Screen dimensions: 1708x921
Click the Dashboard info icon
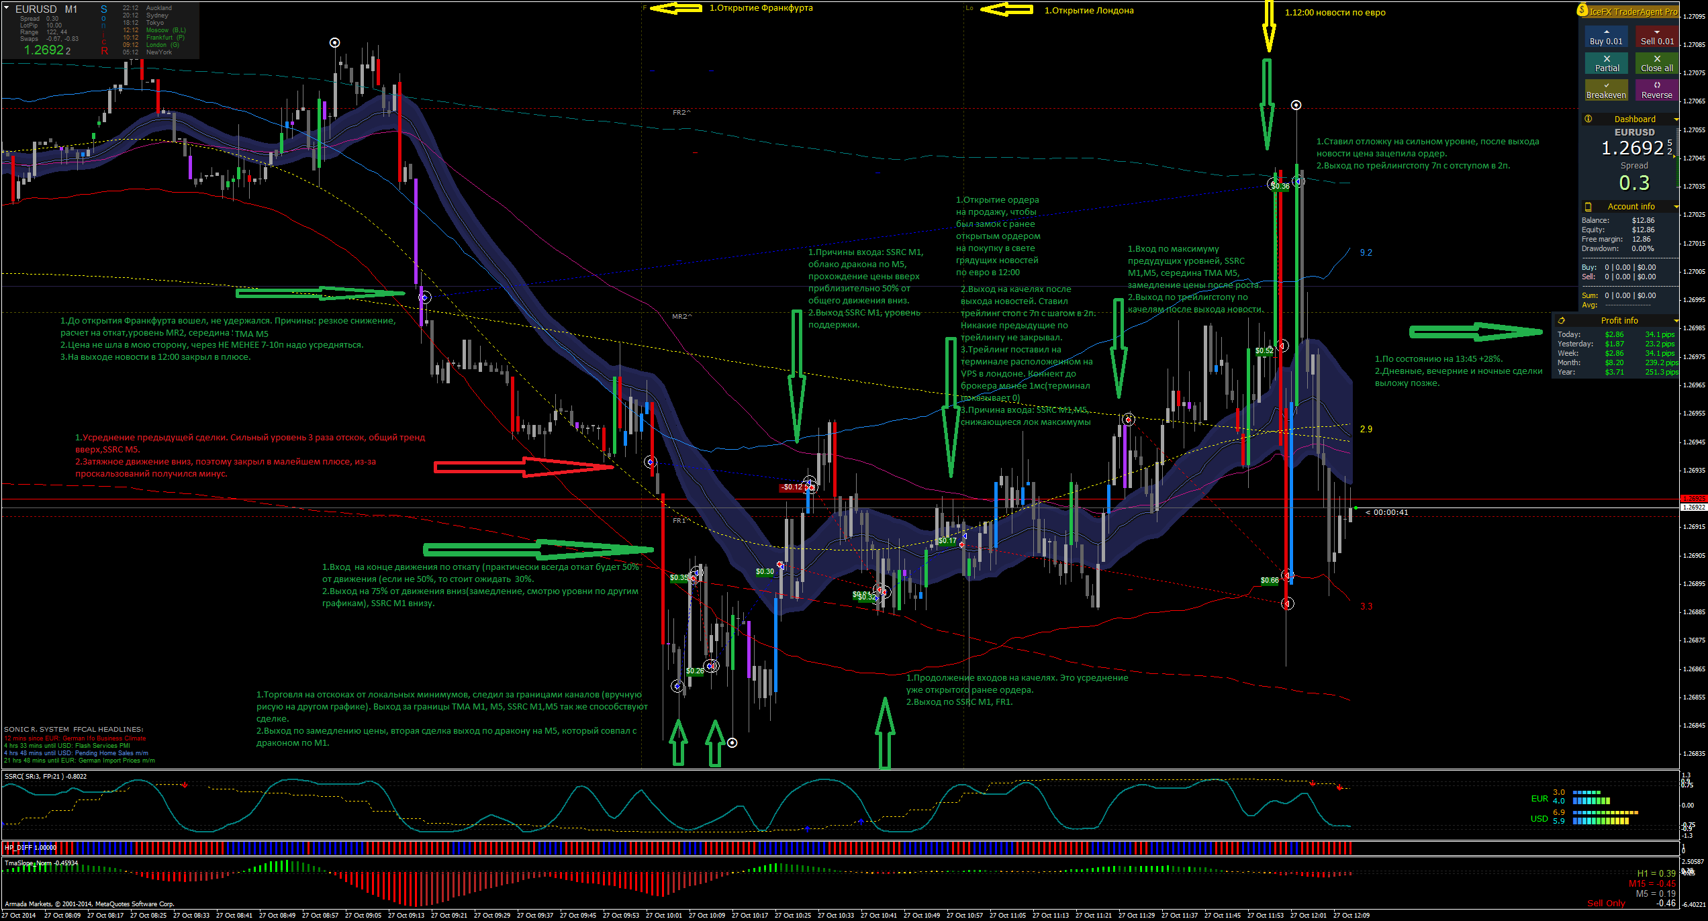coord(1588,119)
